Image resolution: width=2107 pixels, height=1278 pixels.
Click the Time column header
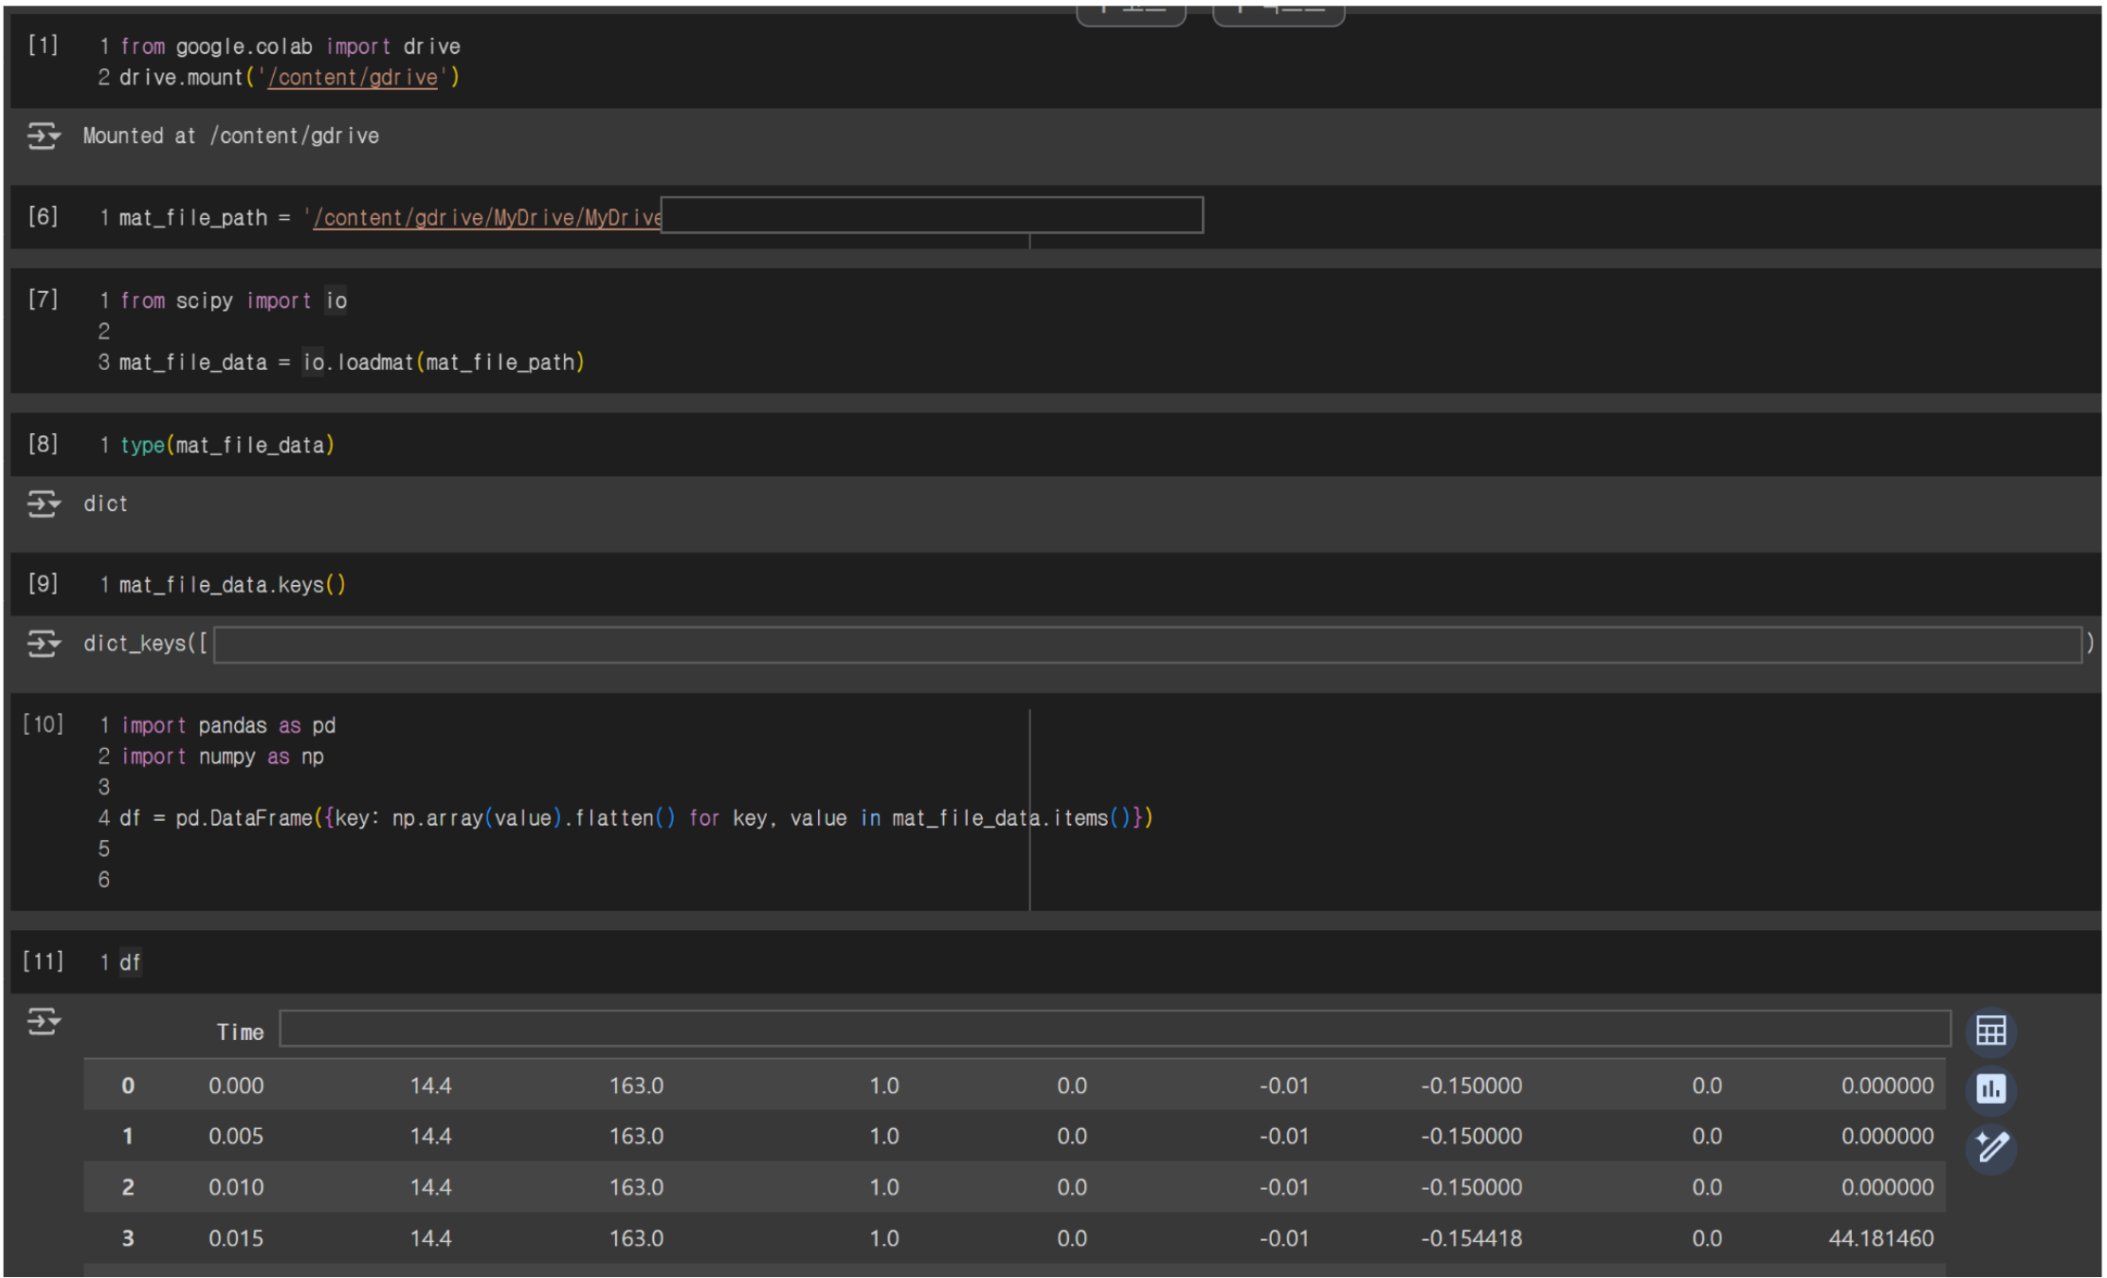pos(240,1032)
